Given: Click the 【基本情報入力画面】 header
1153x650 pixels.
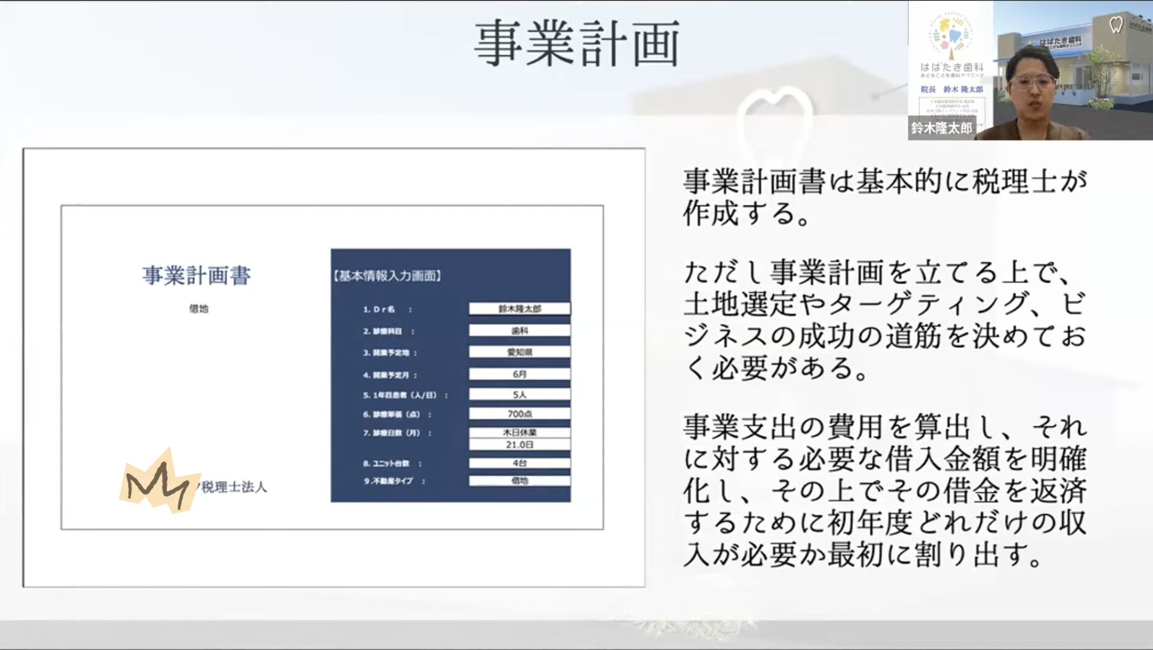Looking at the screenshot, I should click(388, 276).
